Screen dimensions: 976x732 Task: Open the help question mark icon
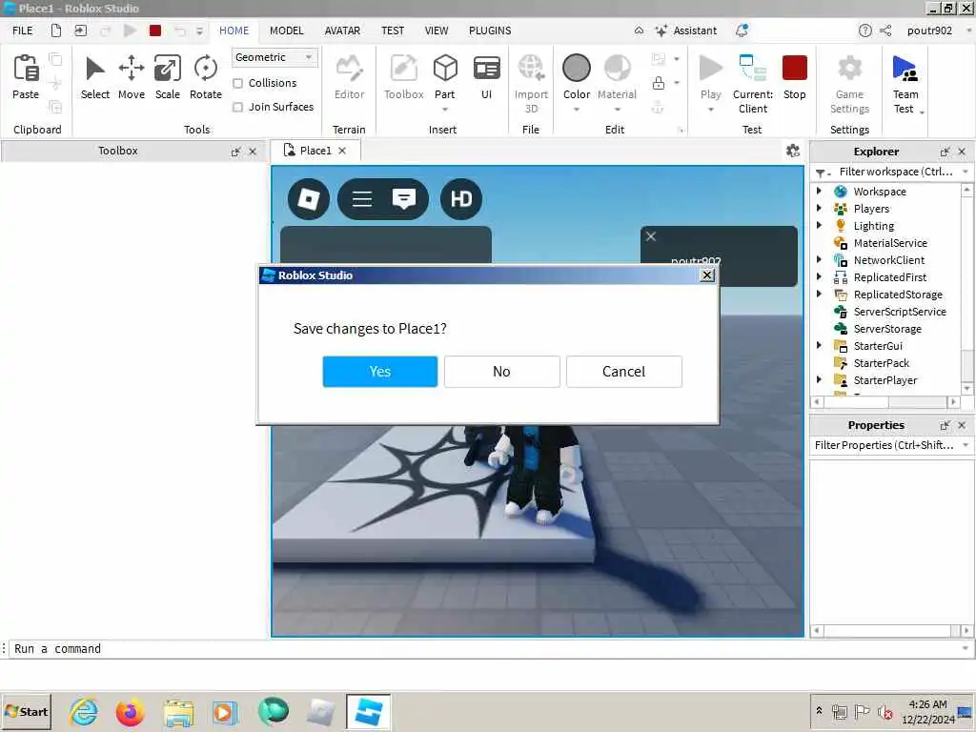(865, 30)
